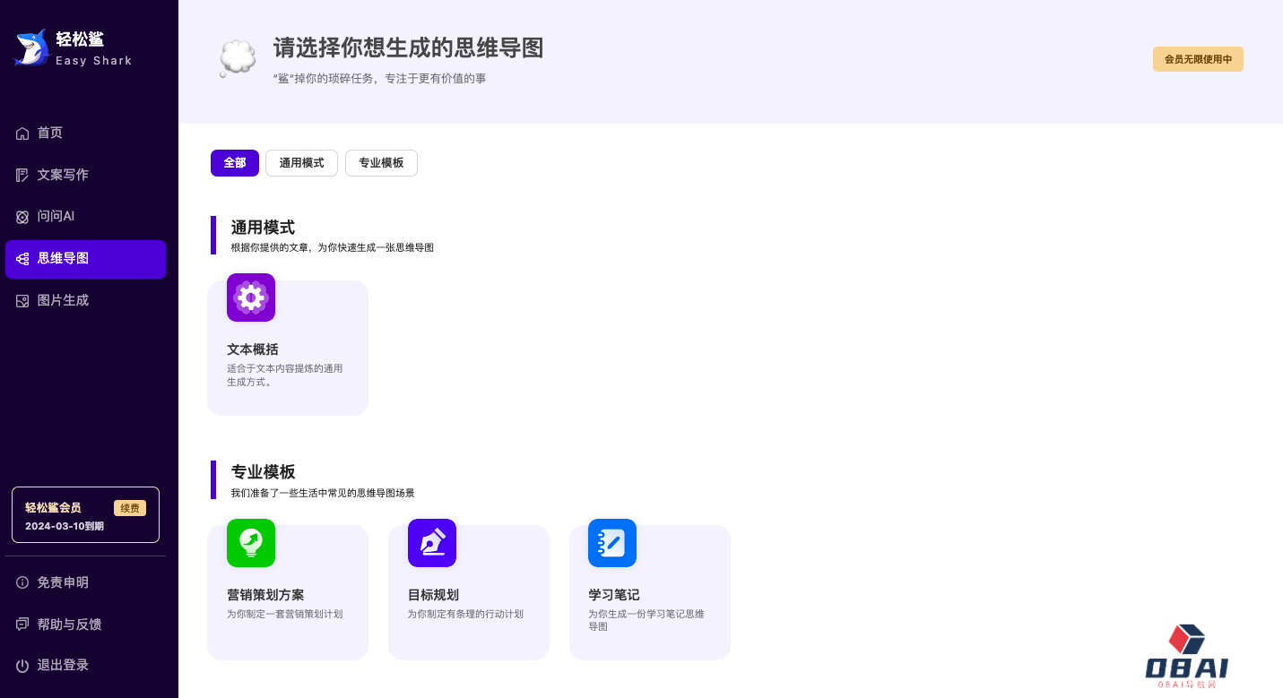Switch to the 全部 filter tab
The width and height of the screenshot is (1283, 698).
click(235, 163)
